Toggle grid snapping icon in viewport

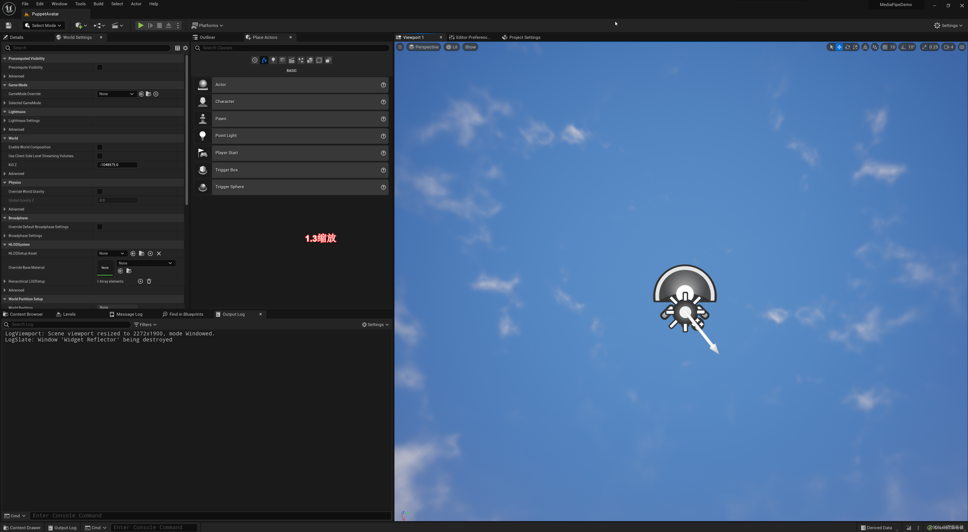point(885,47)
